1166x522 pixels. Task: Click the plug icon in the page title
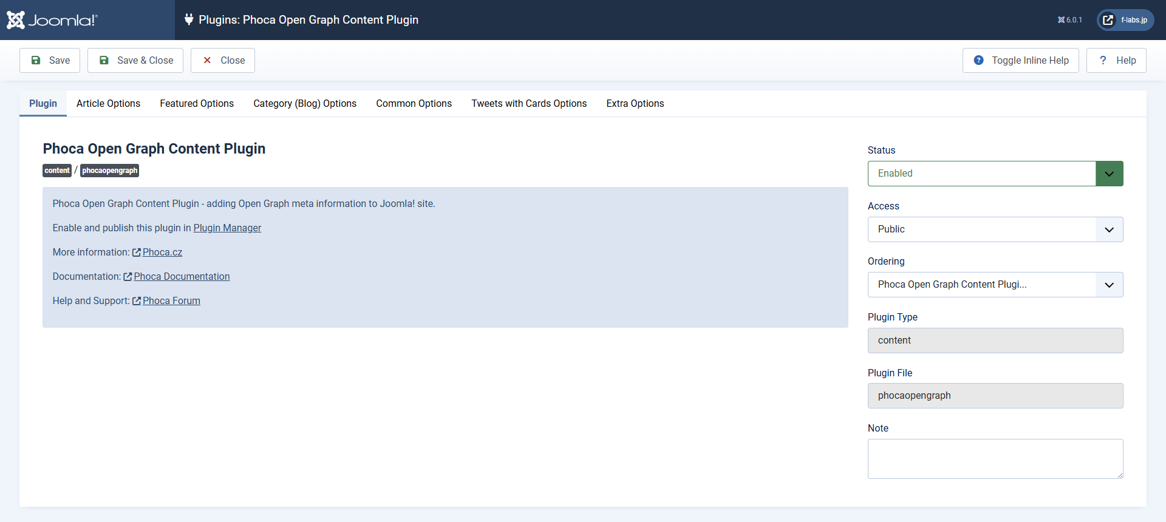(x=189, y=19)
